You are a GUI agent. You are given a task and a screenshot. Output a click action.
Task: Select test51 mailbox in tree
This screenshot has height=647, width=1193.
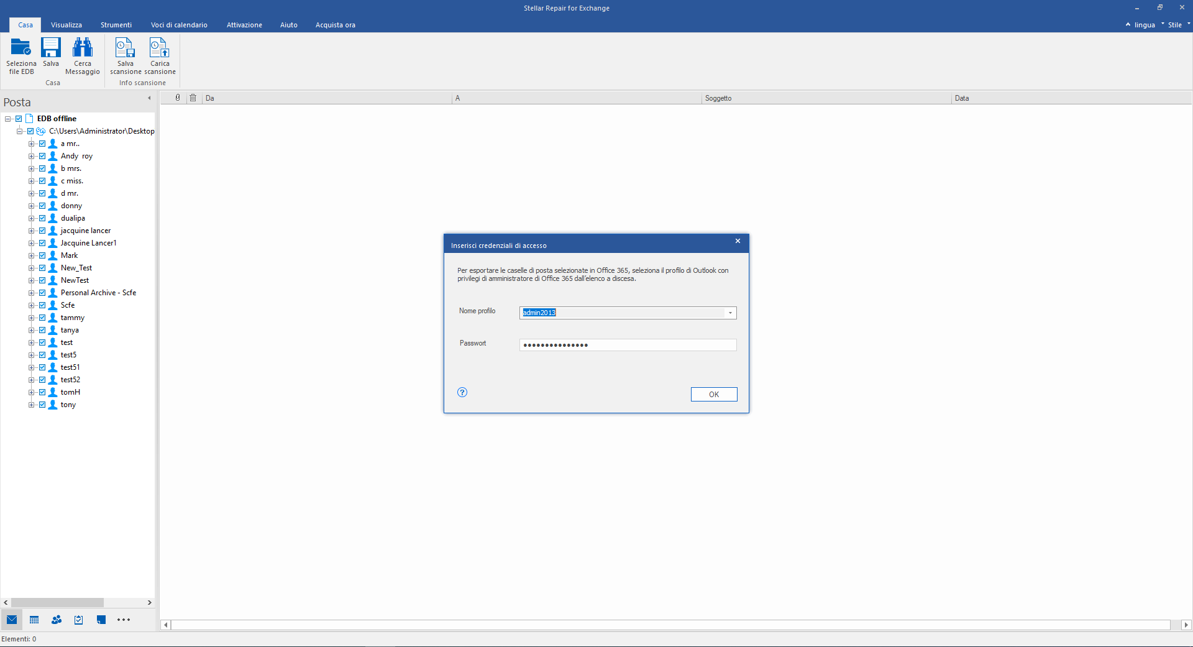(x=70, y=367)
